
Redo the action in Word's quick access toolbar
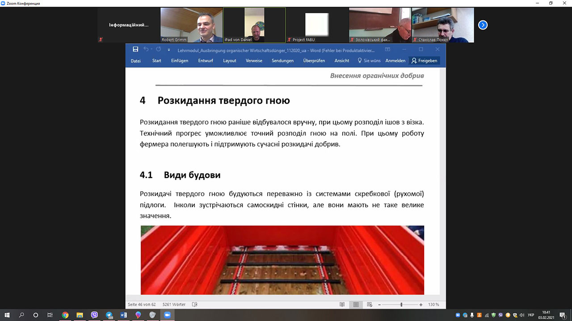(x=159, y=49)
